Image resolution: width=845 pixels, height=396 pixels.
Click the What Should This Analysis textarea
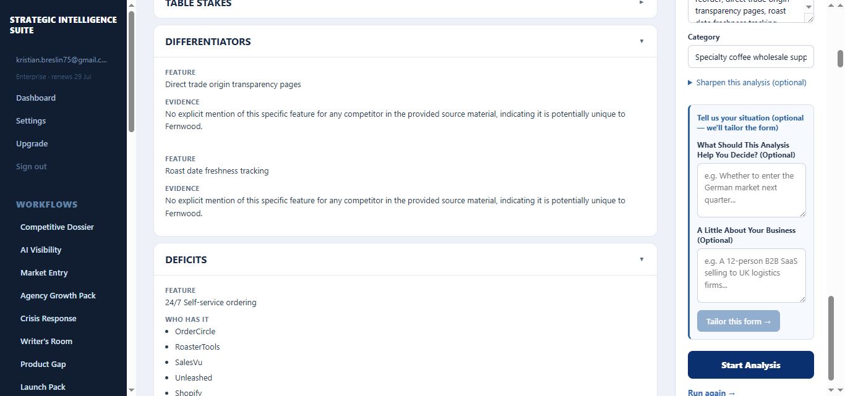[752, 190]
